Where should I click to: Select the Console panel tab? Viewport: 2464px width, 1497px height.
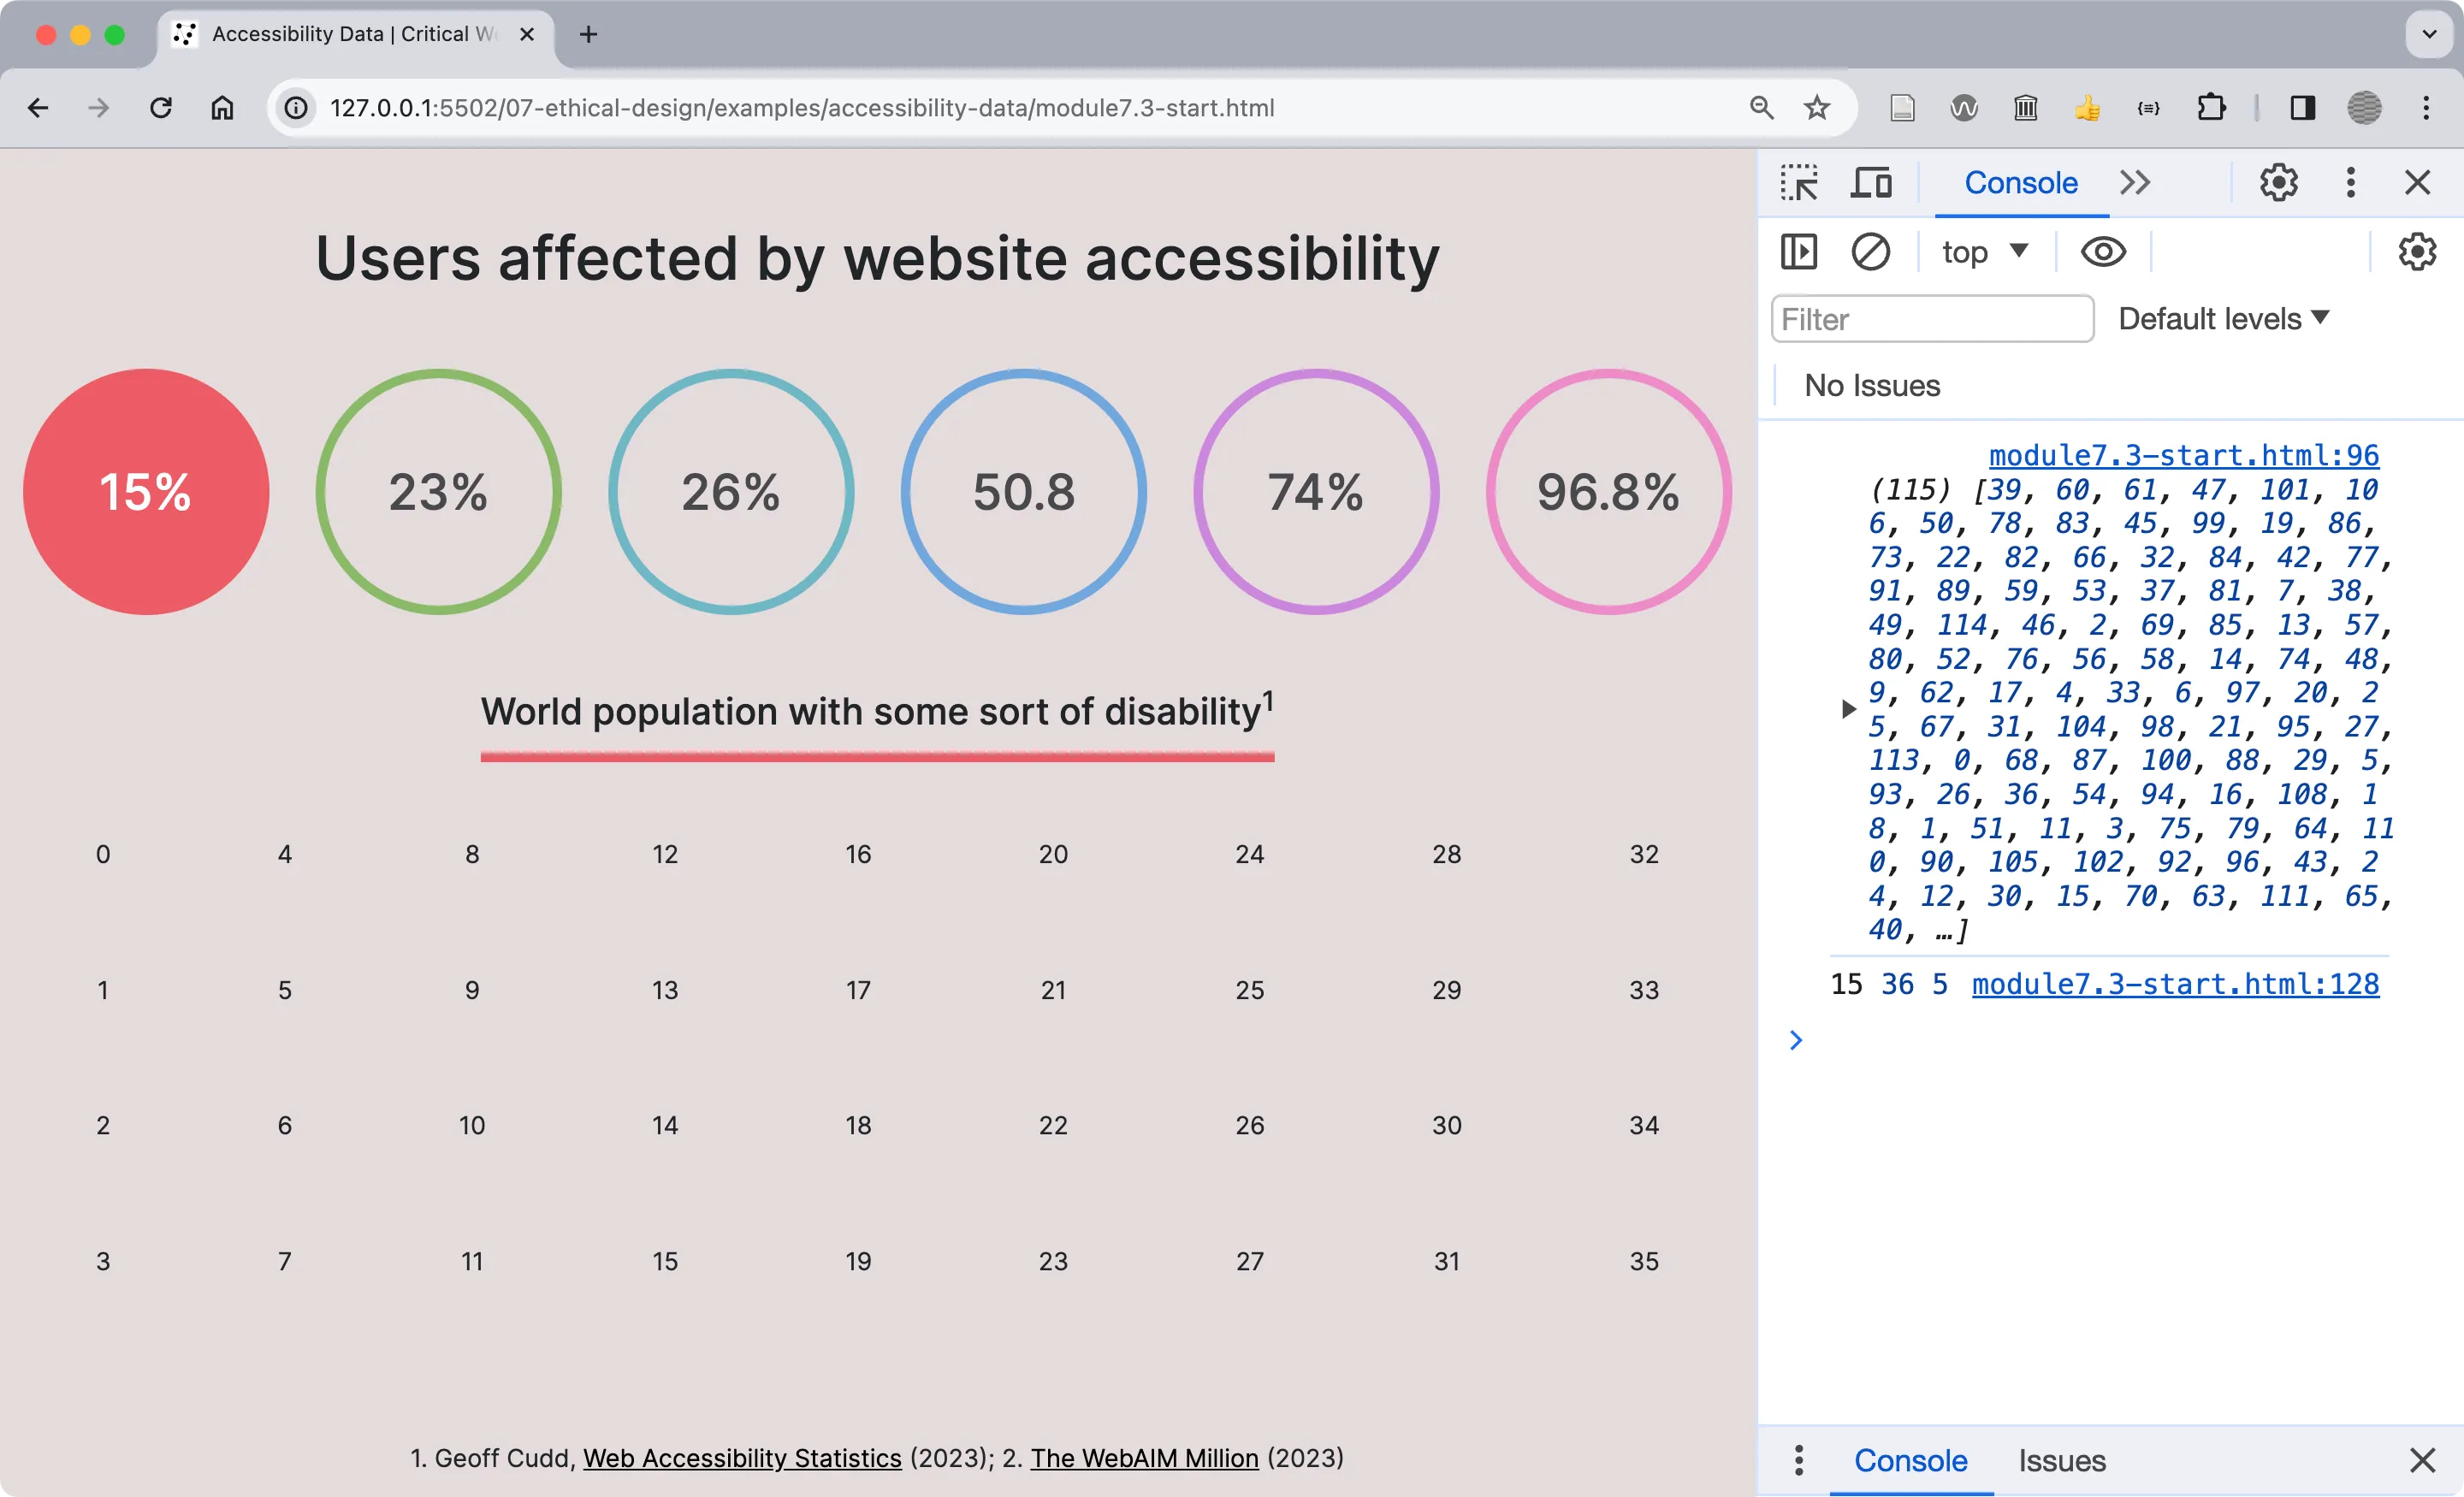[2020, 182]
